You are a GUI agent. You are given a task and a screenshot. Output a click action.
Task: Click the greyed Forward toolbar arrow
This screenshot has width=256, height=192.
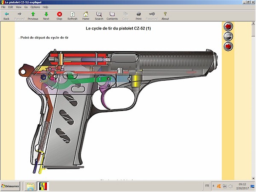(x=20, y=16)
